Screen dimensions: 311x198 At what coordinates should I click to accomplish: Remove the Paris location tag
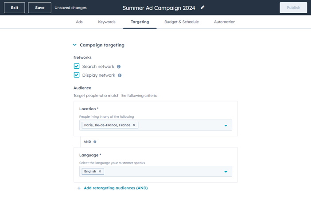pos(134,125)
